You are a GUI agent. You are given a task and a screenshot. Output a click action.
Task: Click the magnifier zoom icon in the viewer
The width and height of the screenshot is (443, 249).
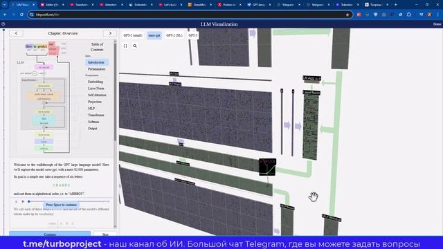coord(135,46)
